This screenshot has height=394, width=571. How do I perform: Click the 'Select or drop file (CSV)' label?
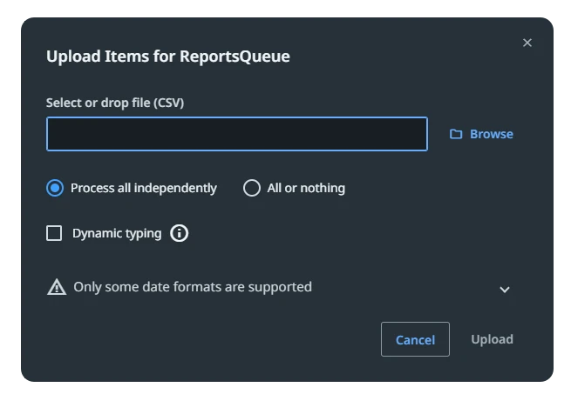115,103
